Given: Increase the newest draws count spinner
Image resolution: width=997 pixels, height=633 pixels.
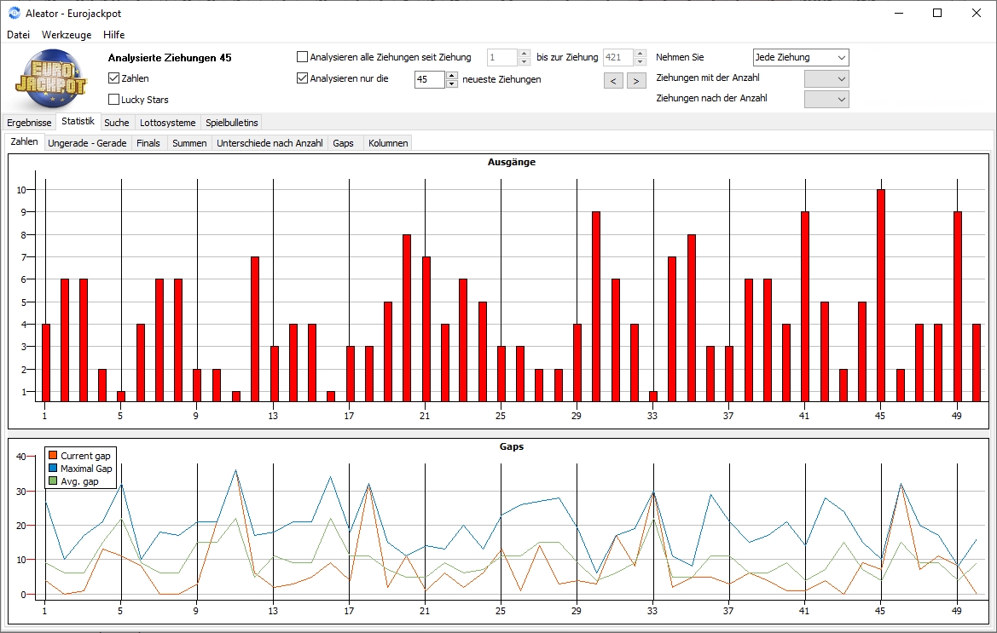Looking at the screenshot, I should (452, 75).
